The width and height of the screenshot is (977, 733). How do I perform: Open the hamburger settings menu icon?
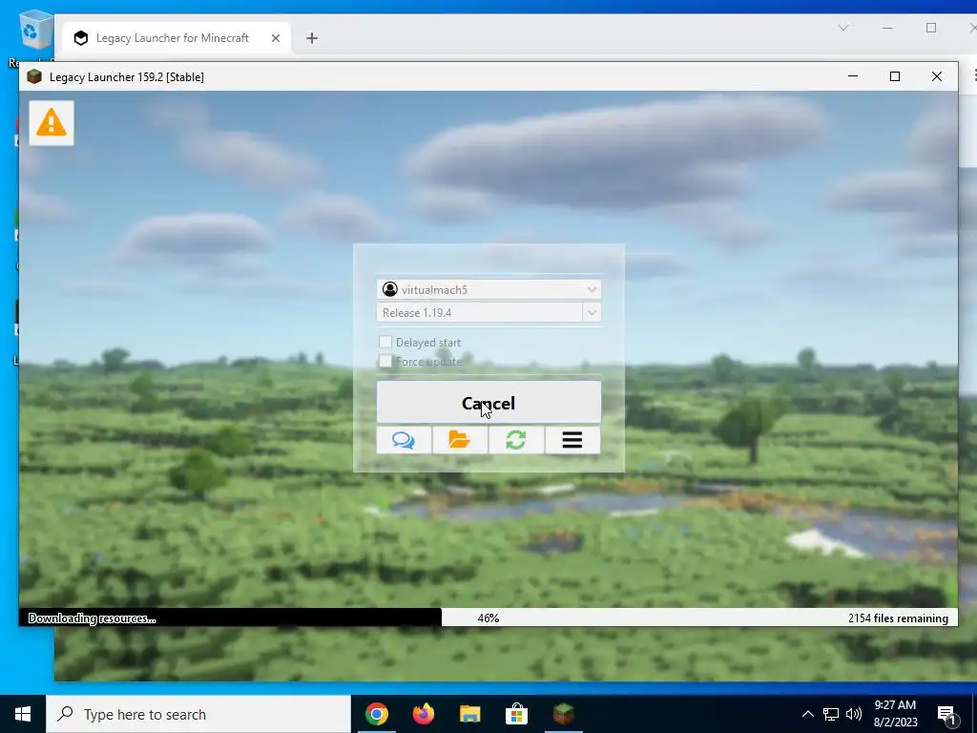click(x=572, y=440)
